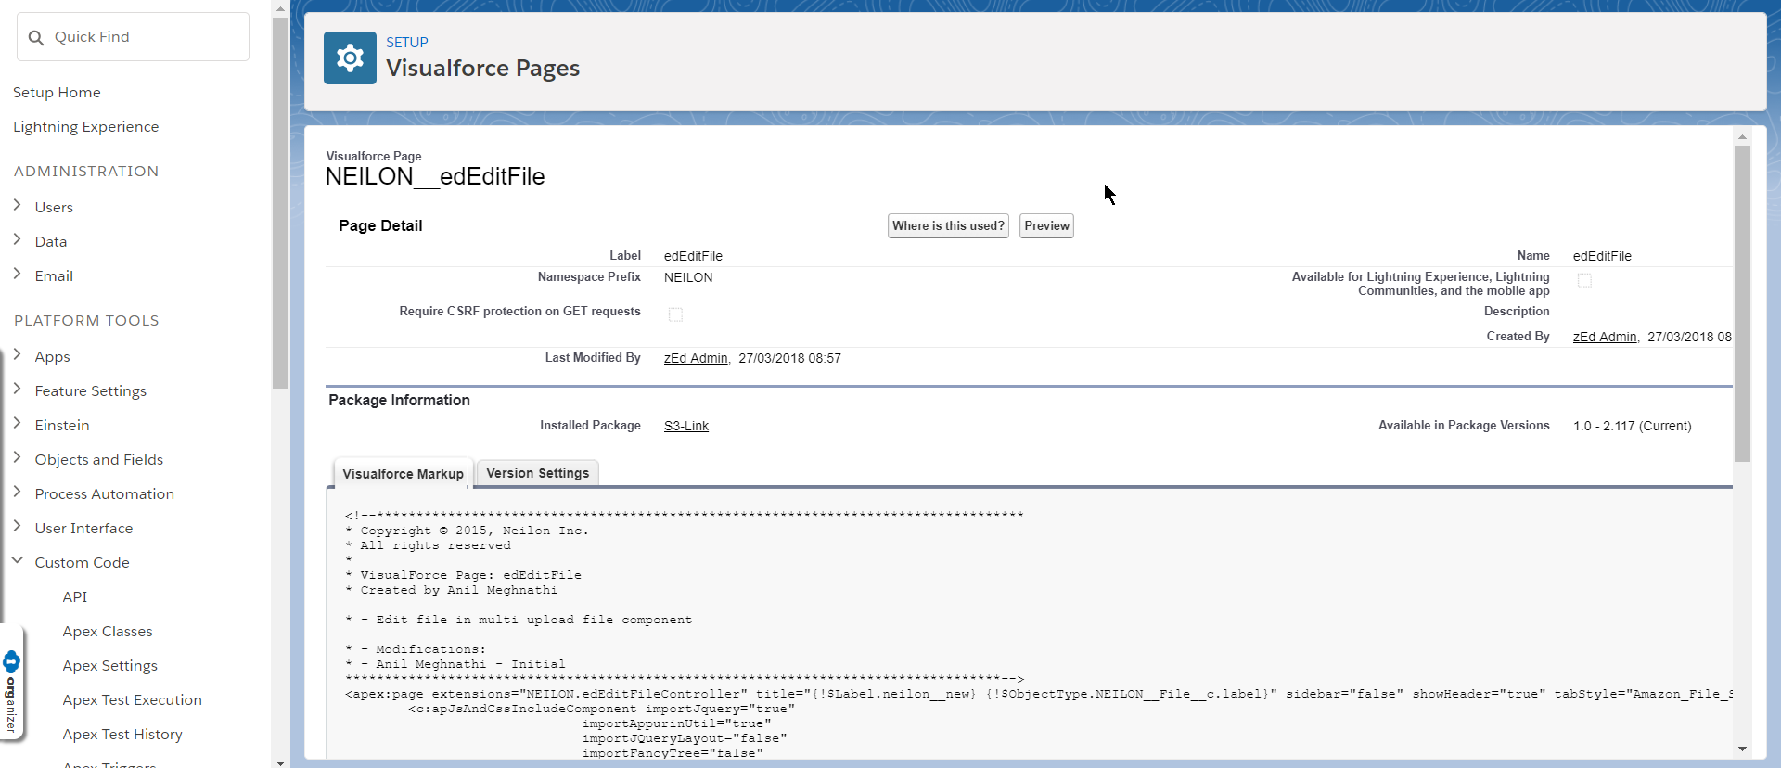Click the Package Information section heading
Image resolution: width=1781 pixels, height=768 pixels.
point(399,400)
